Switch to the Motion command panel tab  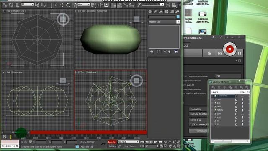point(166,12)
